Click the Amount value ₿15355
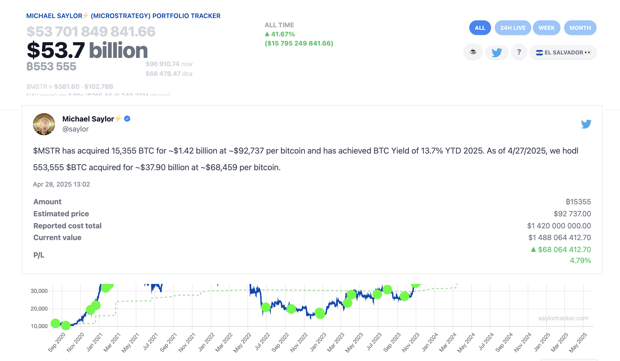Screen dimensions: 620x361 (578, 202)
